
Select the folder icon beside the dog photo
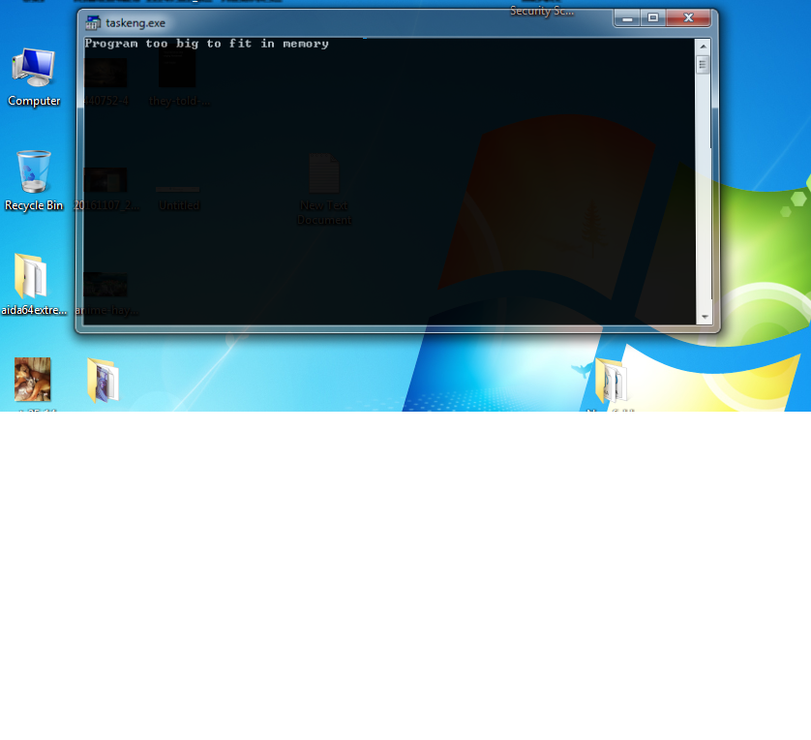(103, 380)
